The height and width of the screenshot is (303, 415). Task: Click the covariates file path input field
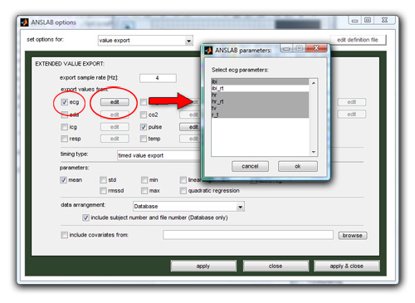248,235
